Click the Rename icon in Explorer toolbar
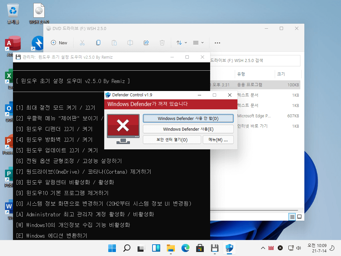The image size is (341, 256). point(130,43)
